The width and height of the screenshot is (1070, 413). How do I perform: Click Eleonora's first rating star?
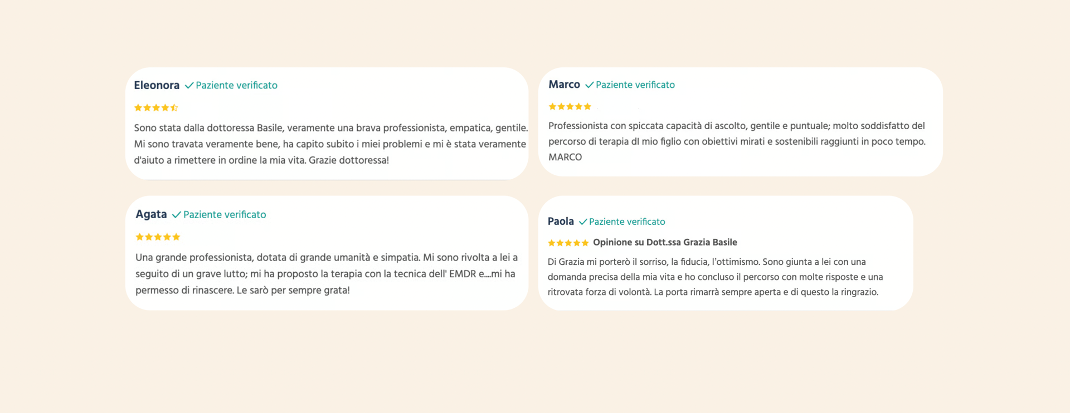138,108
